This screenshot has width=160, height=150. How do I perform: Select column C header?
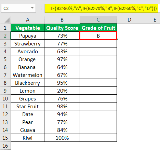tap(98, 20)
